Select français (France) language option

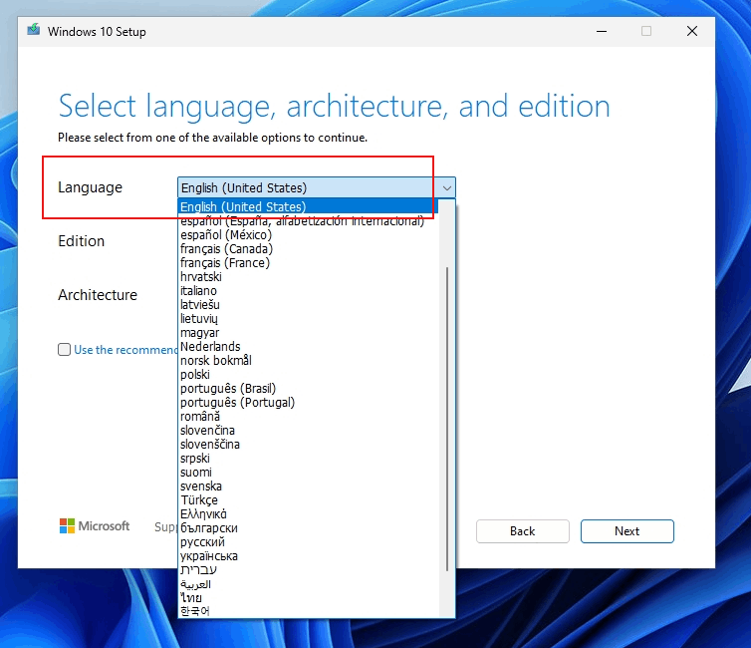[308, 262]
